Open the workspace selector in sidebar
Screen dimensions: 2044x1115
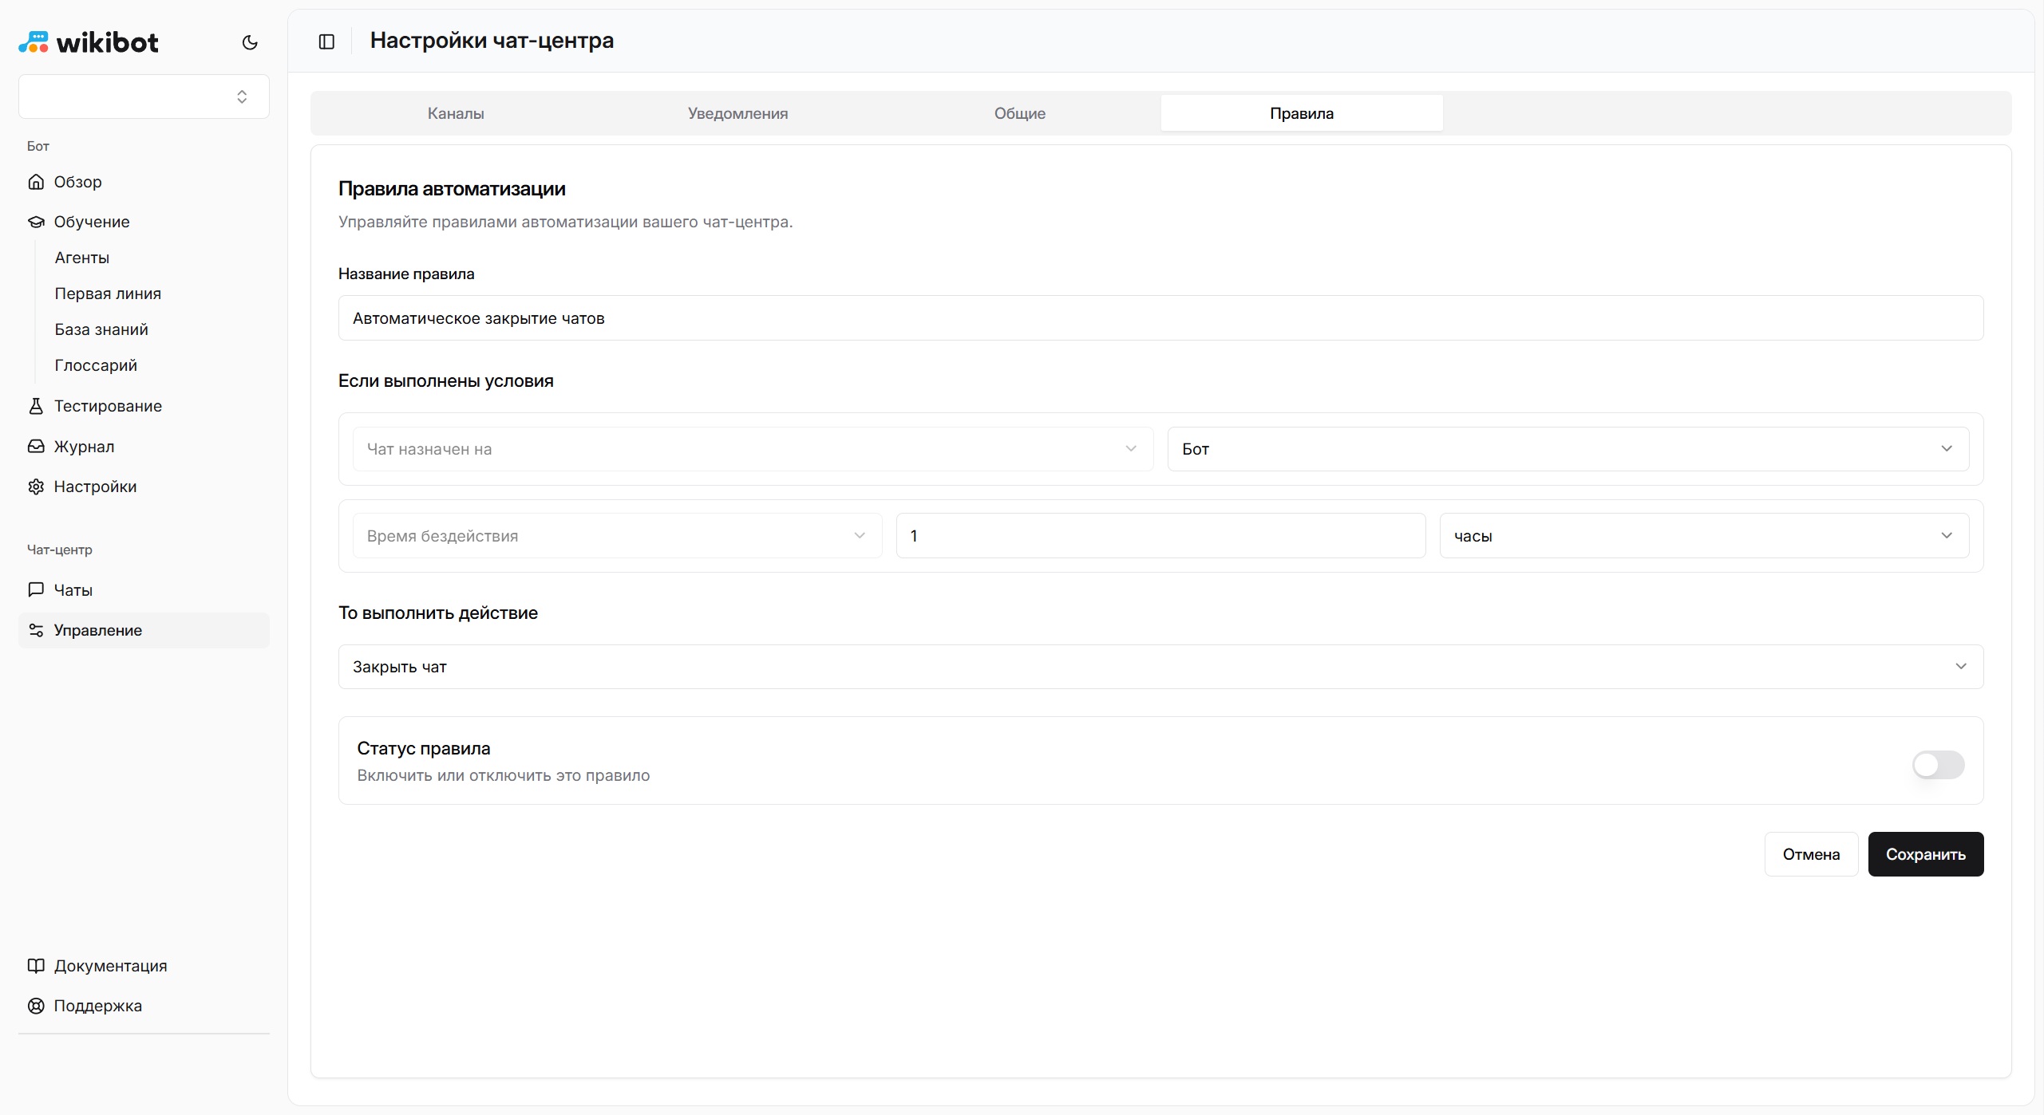[144, 97]
